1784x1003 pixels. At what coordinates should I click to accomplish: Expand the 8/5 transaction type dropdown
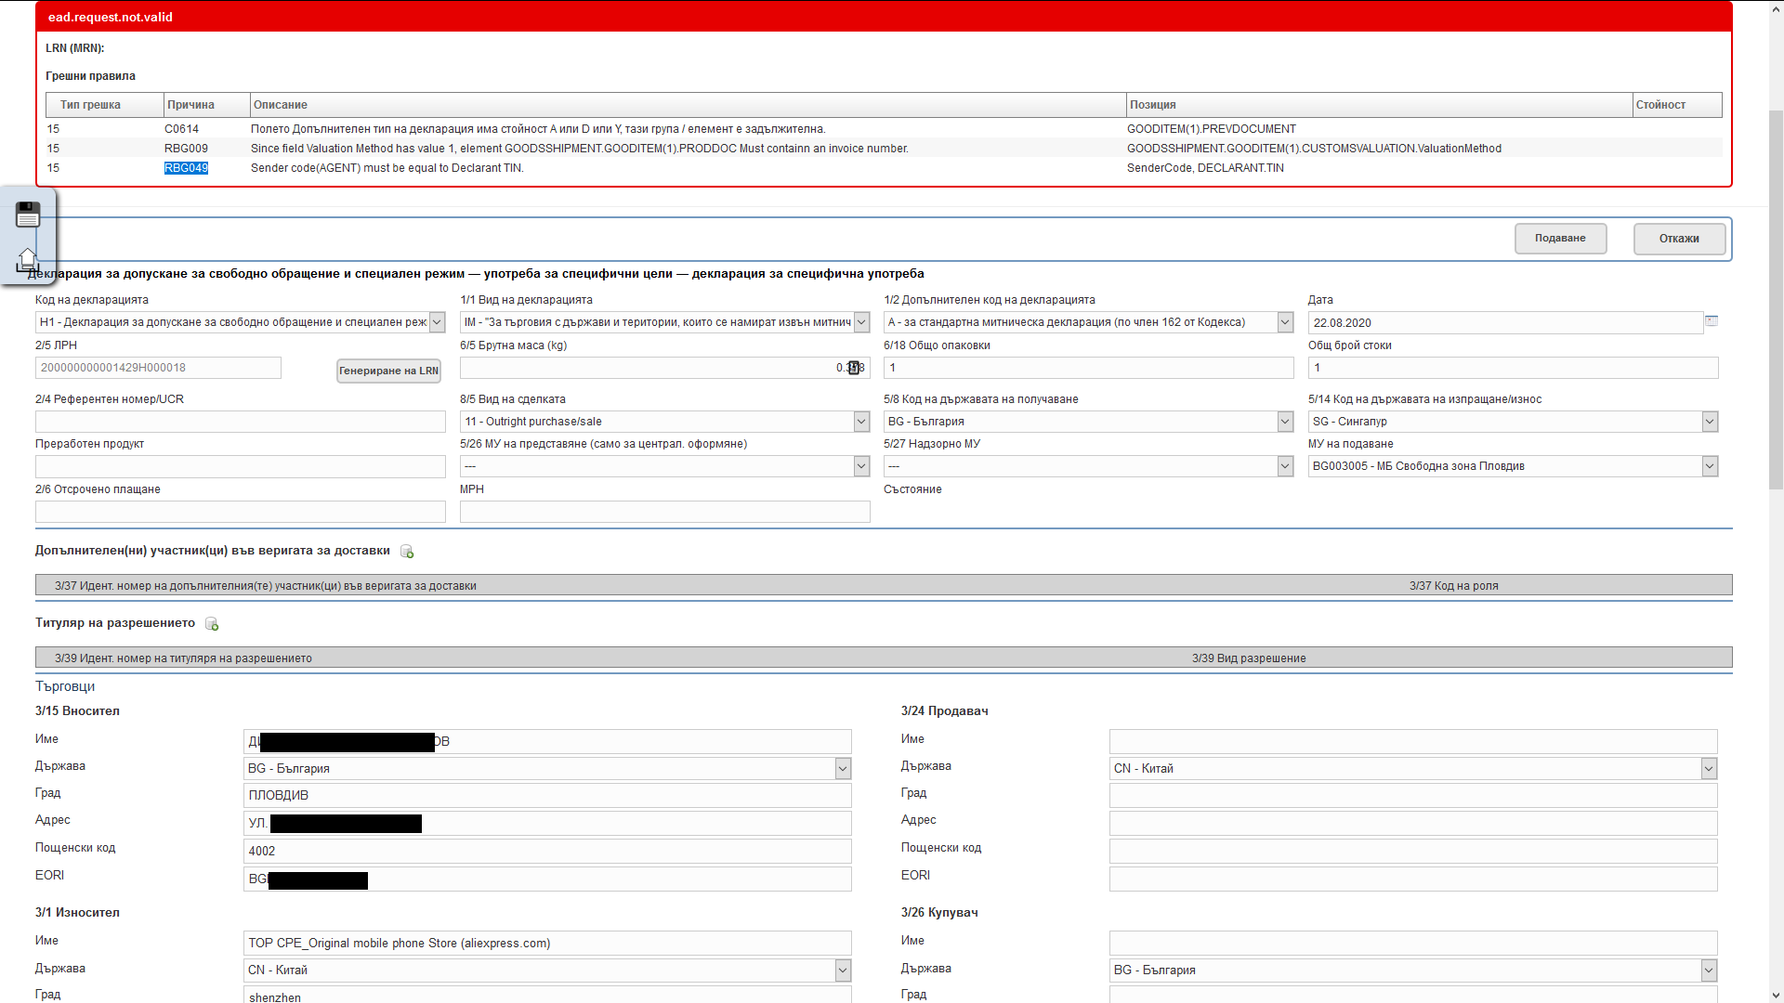[x=861, y=422]
